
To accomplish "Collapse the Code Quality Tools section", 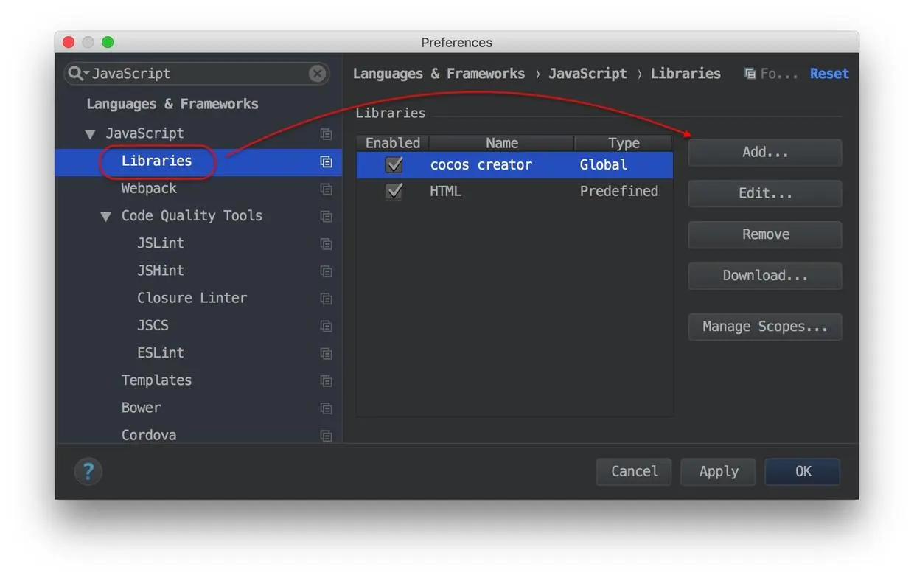I will pos(105,216).
